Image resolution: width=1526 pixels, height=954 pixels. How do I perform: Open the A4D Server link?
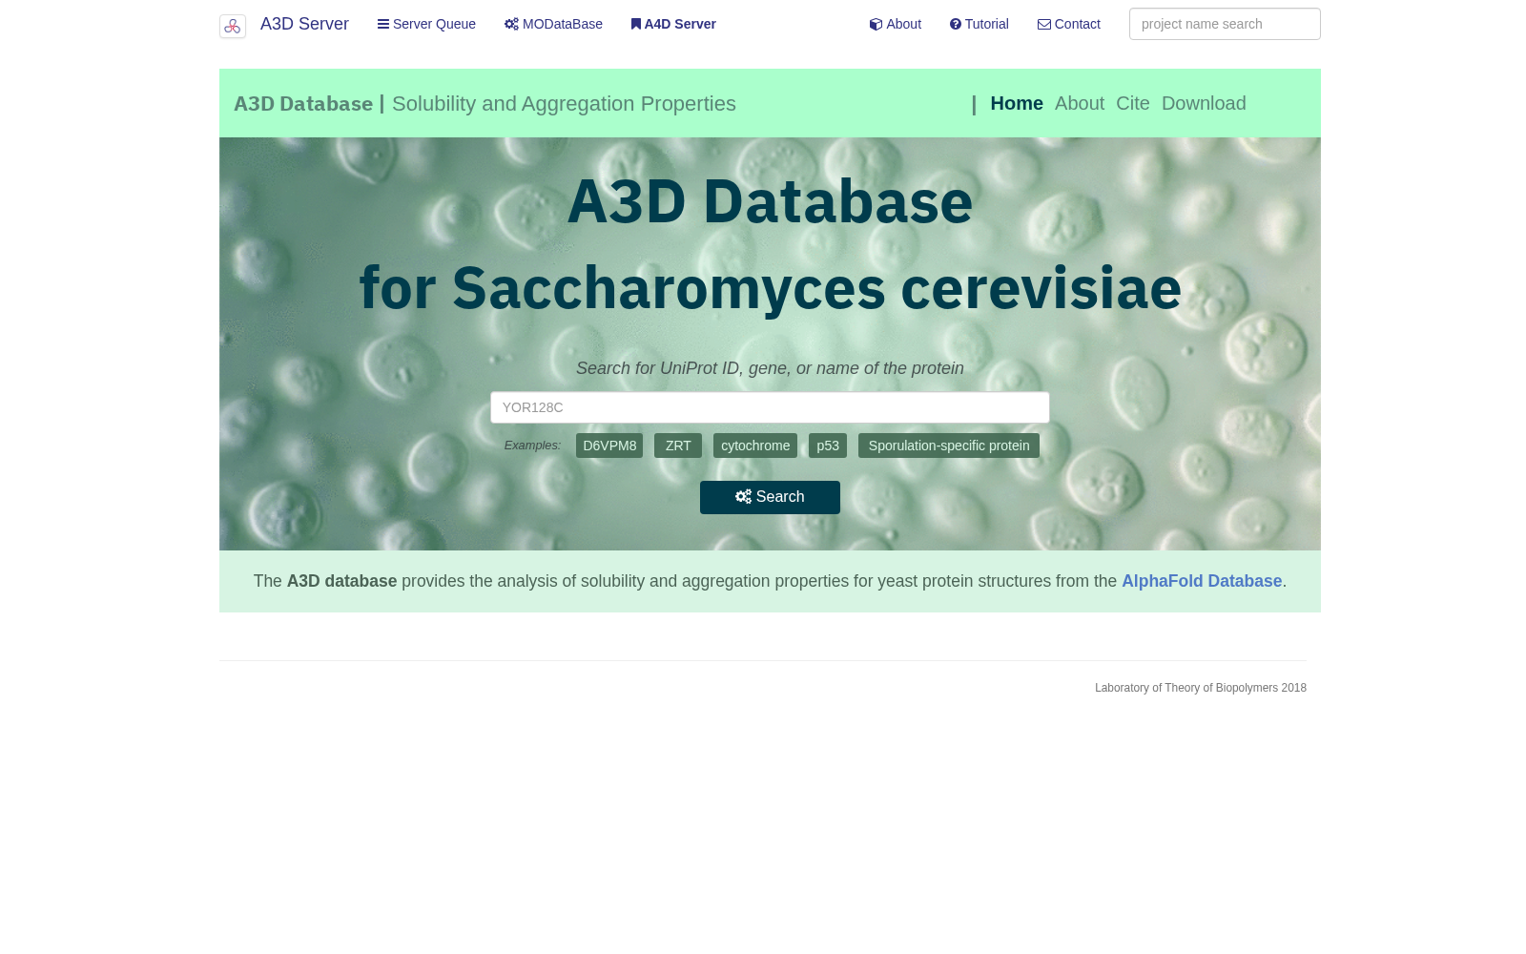pos(680,24)
